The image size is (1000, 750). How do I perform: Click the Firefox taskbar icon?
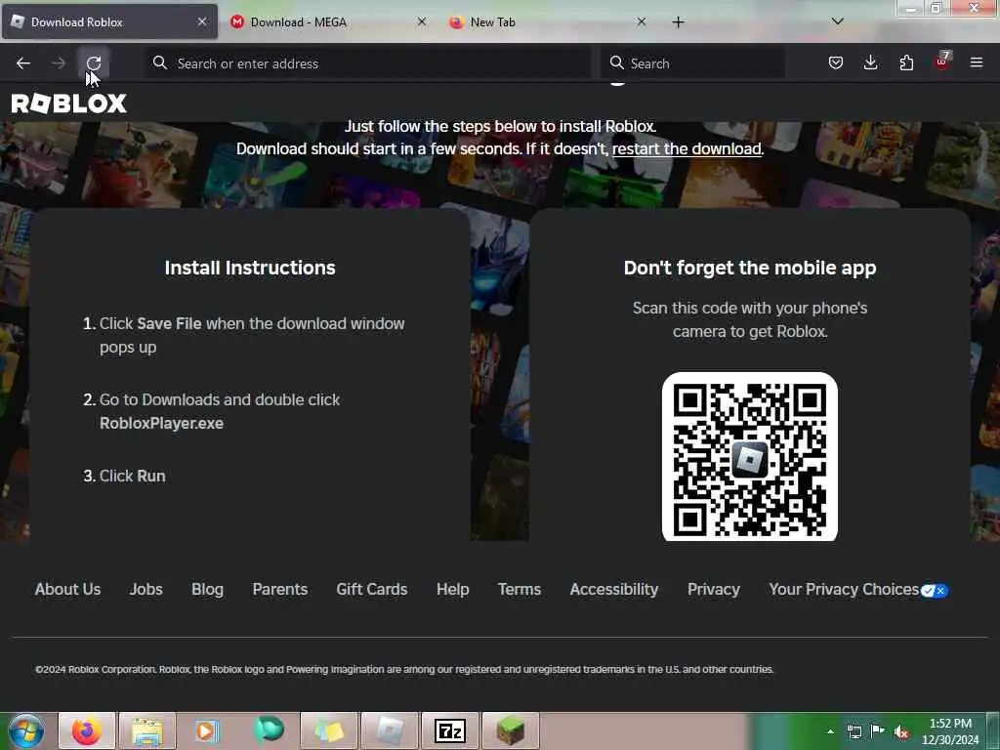(87, 730)
